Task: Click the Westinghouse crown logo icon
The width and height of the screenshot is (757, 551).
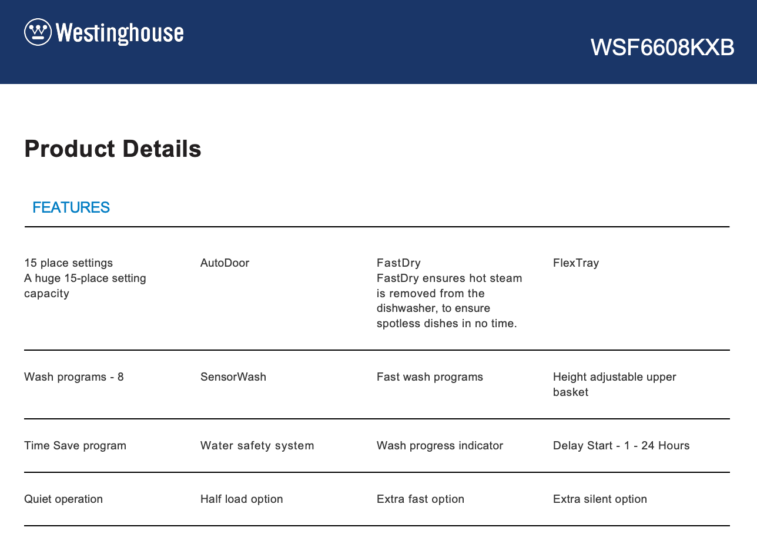Action: [x=38, y=32]
